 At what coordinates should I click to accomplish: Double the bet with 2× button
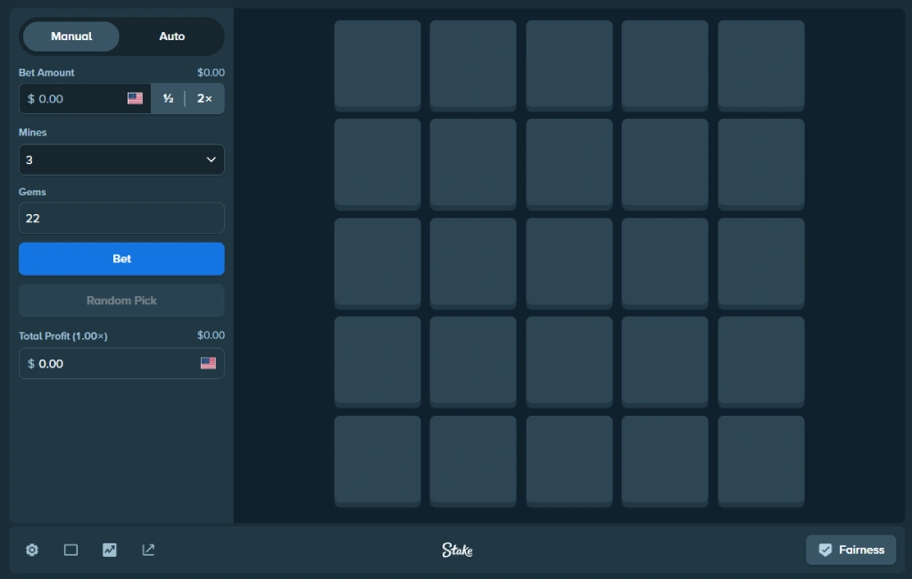(x=204, y=99)
